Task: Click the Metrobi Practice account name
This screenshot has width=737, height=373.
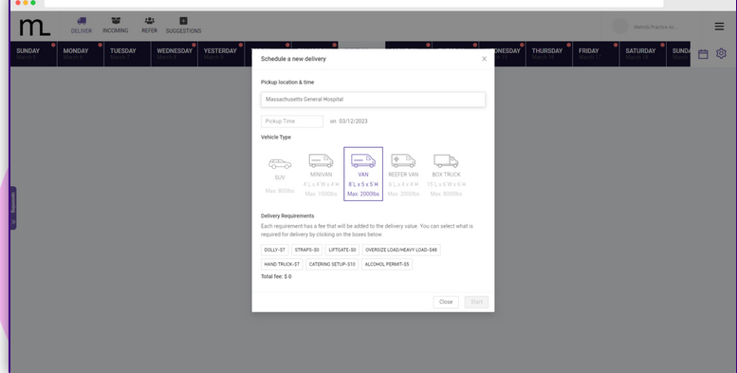Action: click(x=655, y=27)
